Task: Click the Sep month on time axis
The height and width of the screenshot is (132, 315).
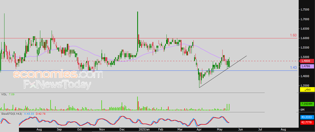Action: click(59, 130)
